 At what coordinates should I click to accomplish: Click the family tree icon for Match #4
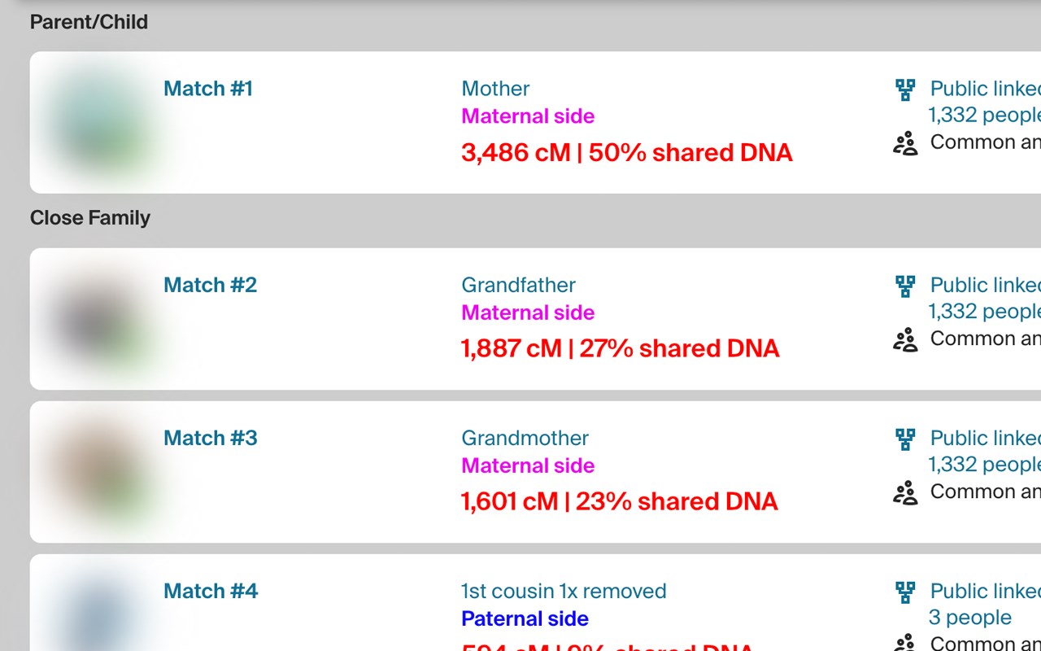click(905, 592)
